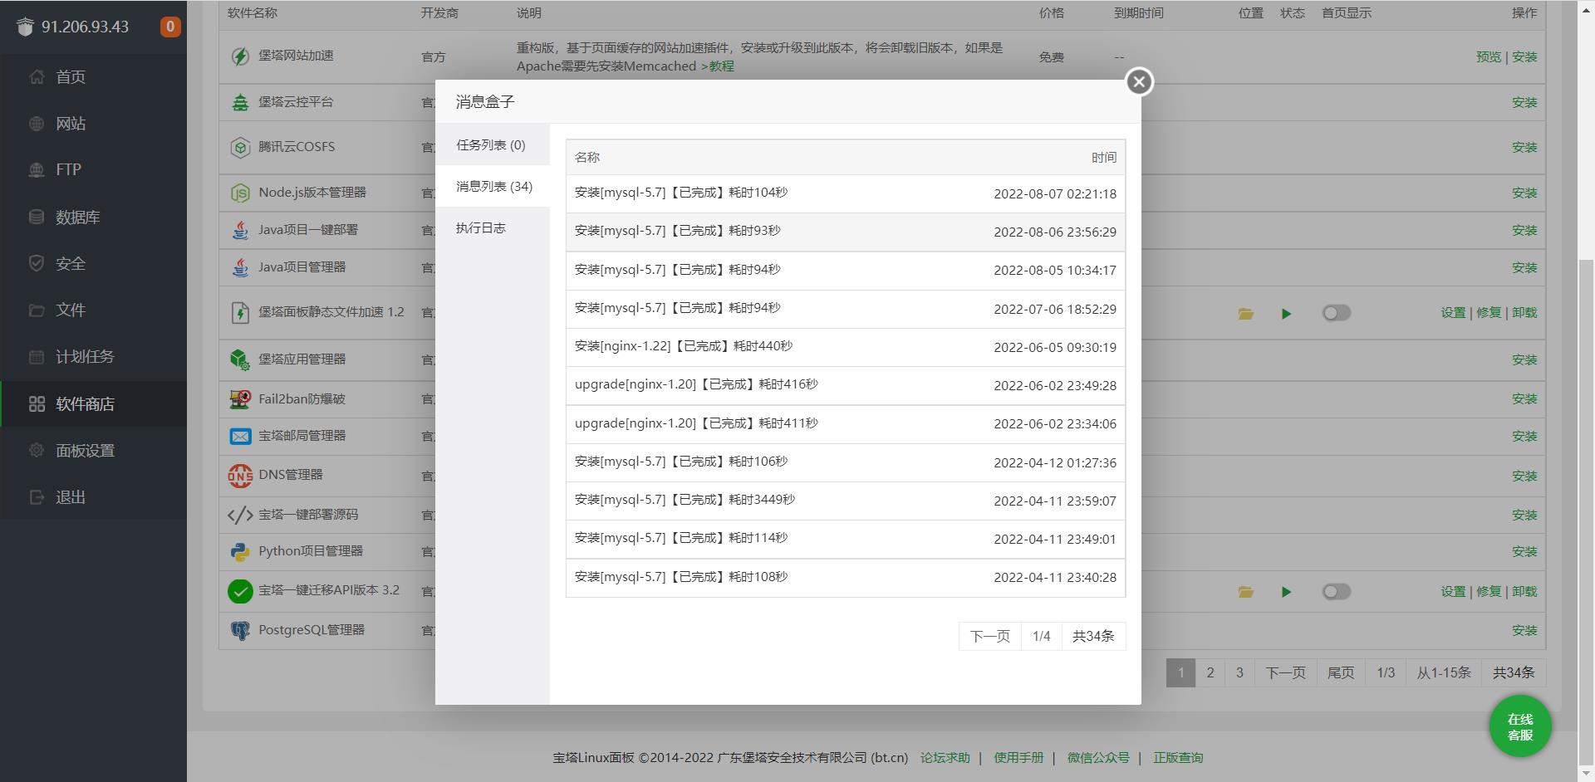Open 首页 in the sidebar
Viewport: 1595px width, 782px height.
(93, 77)
